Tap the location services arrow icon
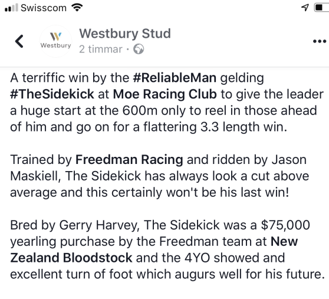This screenshot has height=299, width=329. pos(305,7)
